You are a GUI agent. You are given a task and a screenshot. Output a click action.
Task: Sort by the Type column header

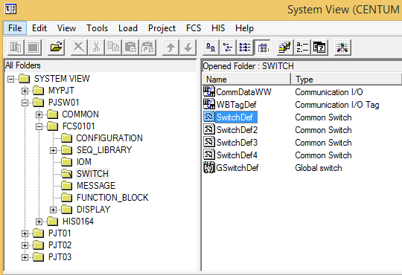tap(346, 79)
